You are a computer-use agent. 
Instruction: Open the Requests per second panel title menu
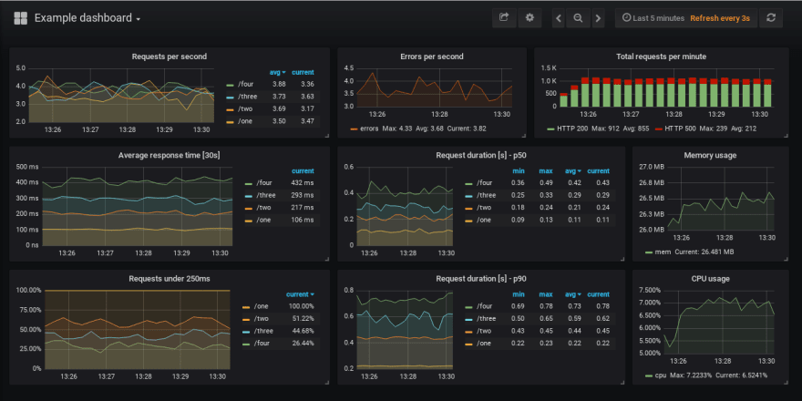170,57
